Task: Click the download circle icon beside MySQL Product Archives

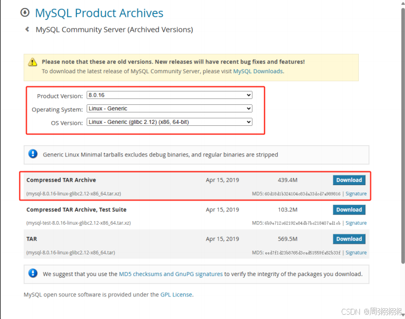Action: [25, 12]
